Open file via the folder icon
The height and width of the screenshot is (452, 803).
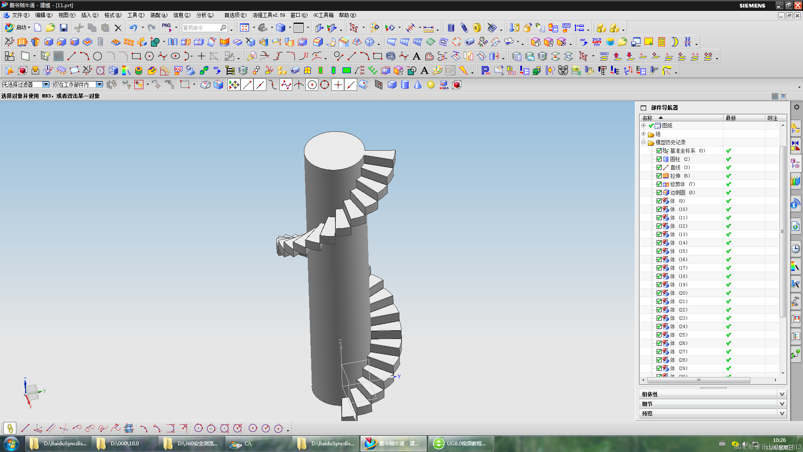coord(50,28)
